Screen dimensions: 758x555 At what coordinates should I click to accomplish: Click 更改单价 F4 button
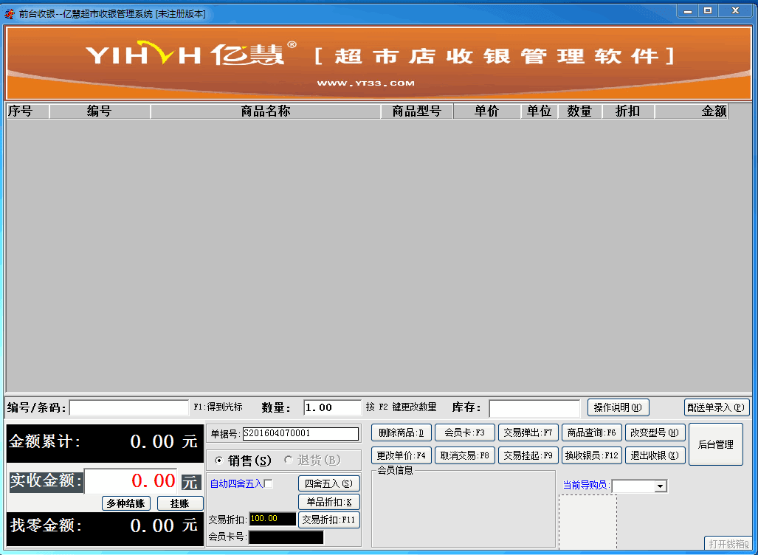[x=401, y=455]
